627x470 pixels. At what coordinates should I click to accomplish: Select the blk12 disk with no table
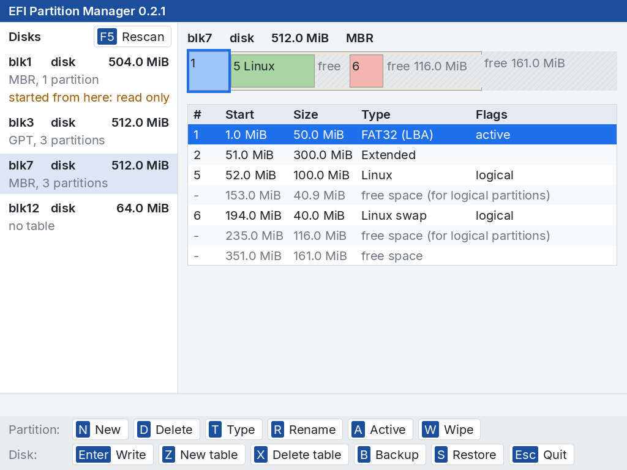coord(89,217)
